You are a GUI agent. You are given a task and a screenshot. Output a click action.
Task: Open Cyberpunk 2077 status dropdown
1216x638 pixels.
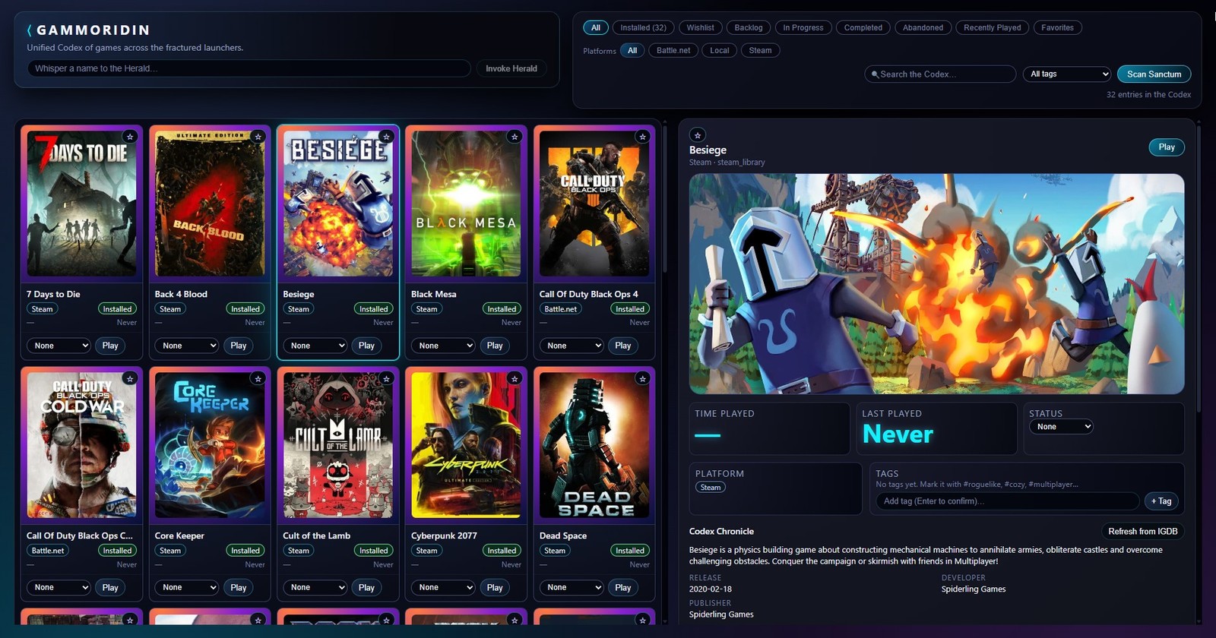[x=444, y=587]
